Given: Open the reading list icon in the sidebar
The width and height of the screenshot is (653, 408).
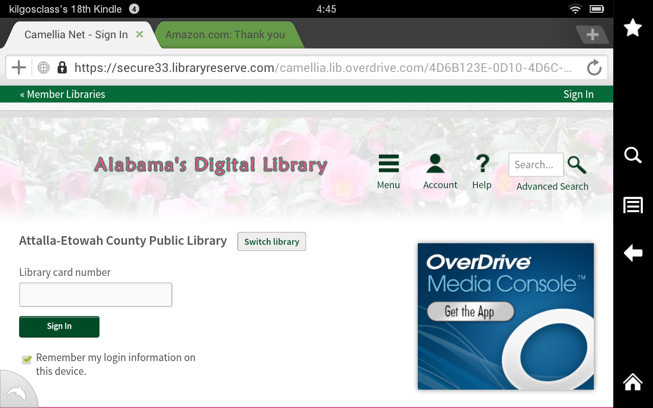Looking at the screenshot, I should click(x=633, y=205).
